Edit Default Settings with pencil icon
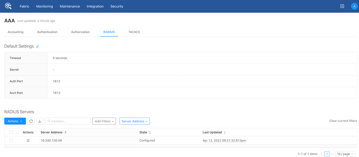 [x=37, y=47]
